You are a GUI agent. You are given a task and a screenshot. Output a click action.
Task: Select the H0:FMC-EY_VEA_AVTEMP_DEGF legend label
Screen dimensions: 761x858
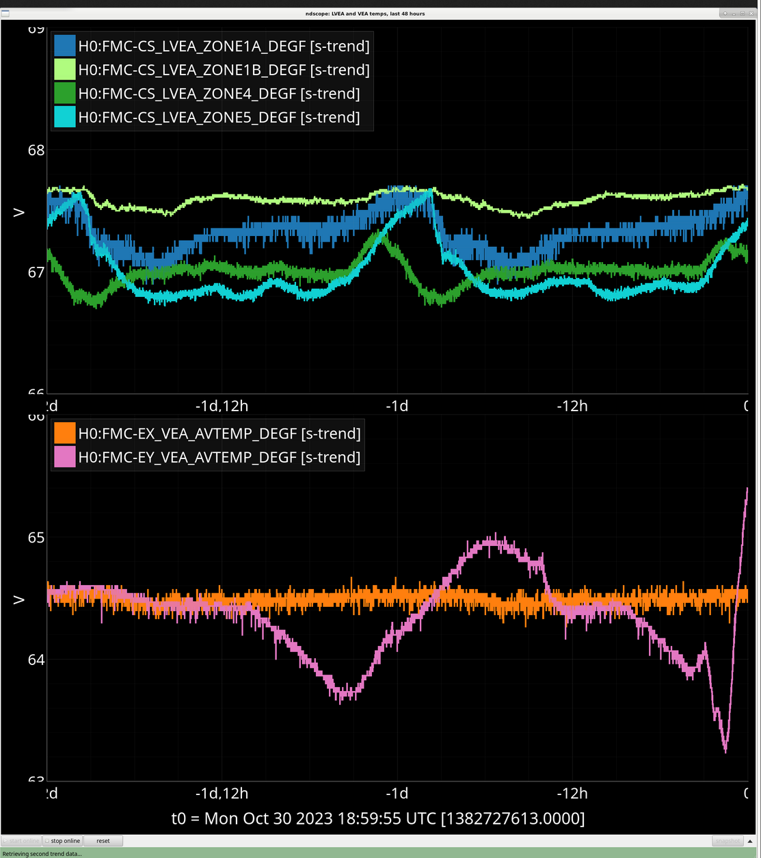tap(219, 457)
